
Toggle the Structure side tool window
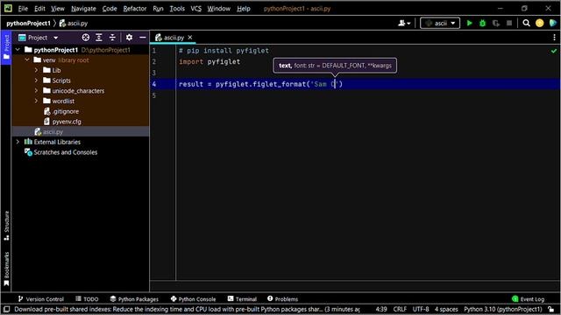(x=6, y=226)
